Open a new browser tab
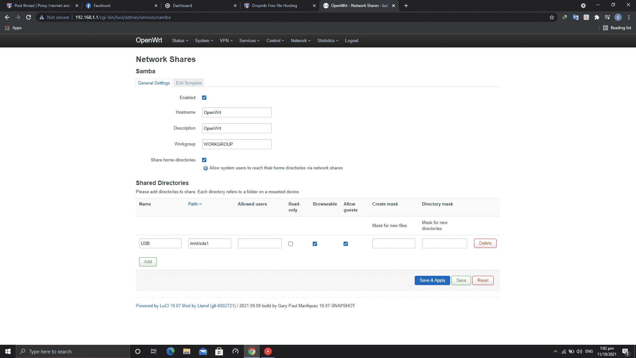This screenshot has height=358, width=636. point(406,6)
